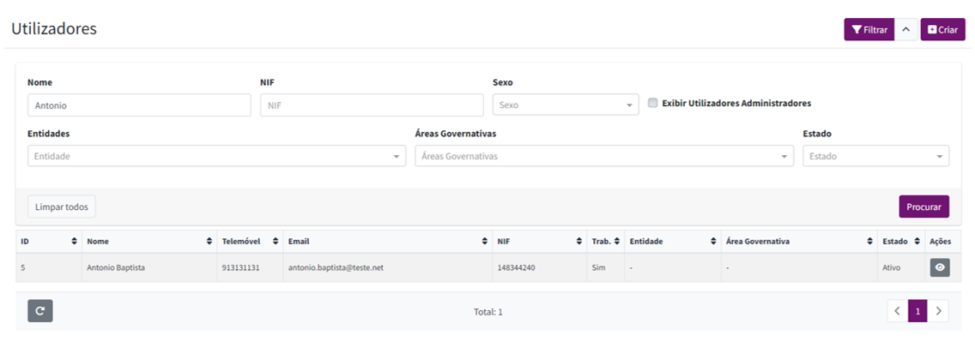Viewport: 975px width, 341px height.
Task: Click the Filtrar button
Action: coord(869,29)
